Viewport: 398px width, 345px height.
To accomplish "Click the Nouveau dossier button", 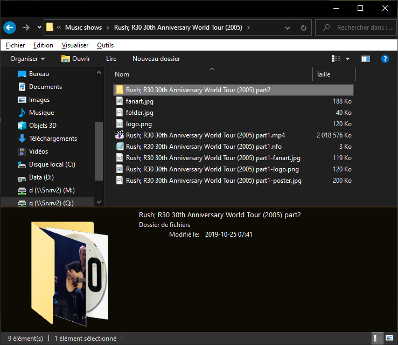I will point(156,59).
